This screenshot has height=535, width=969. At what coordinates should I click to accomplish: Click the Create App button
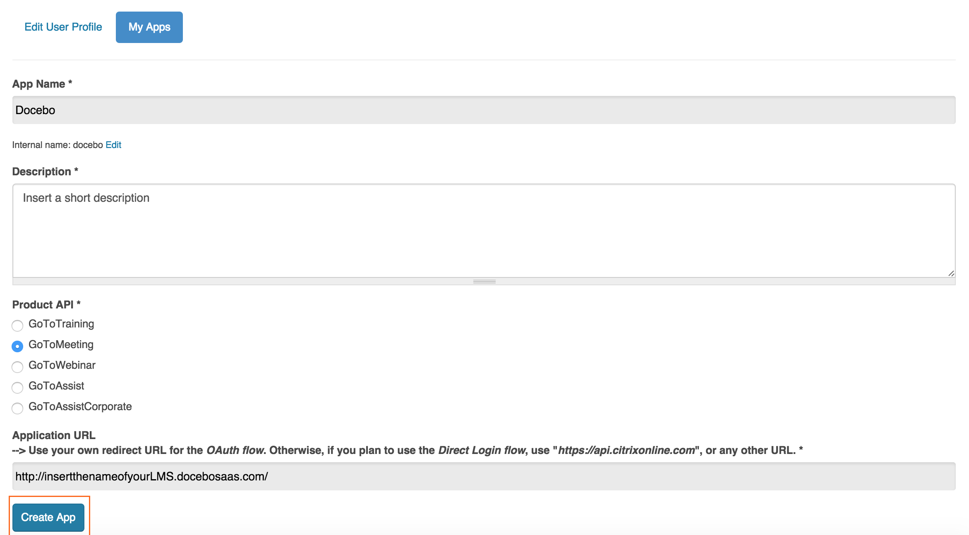[48, 517]
